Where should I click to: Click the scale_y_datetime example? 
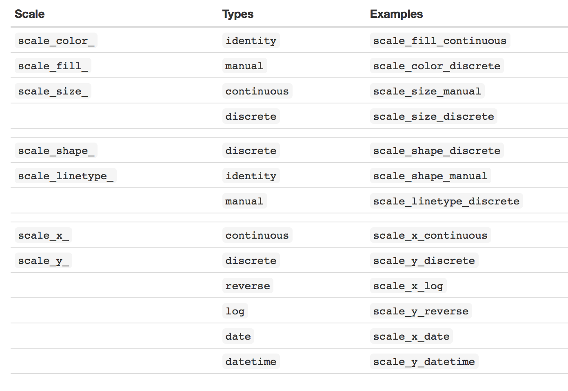(x=424, y=362)
